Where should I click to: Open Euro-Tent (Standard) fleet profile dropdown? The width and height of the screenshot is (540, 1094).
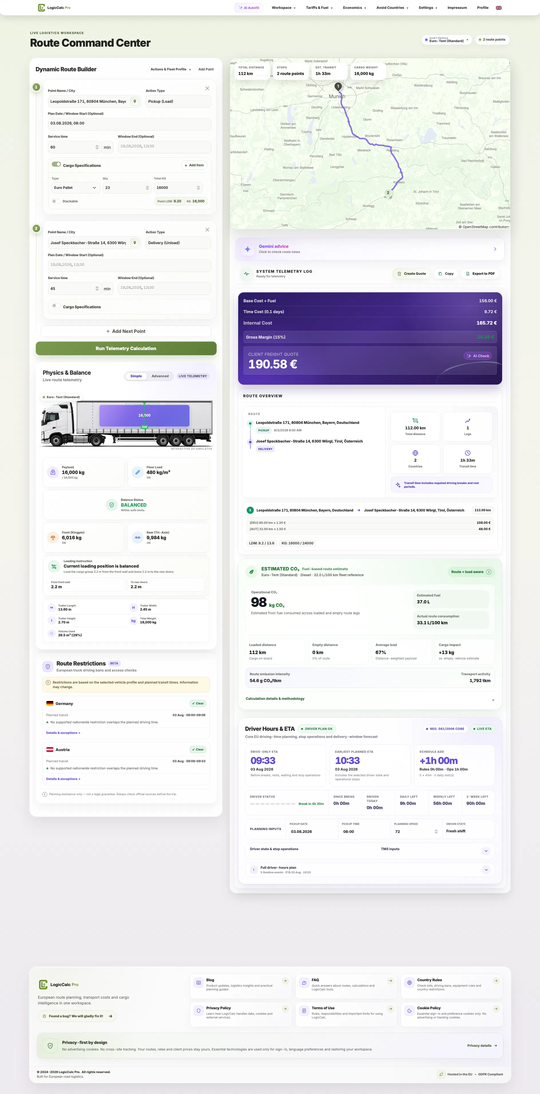(x=447, y=40)
